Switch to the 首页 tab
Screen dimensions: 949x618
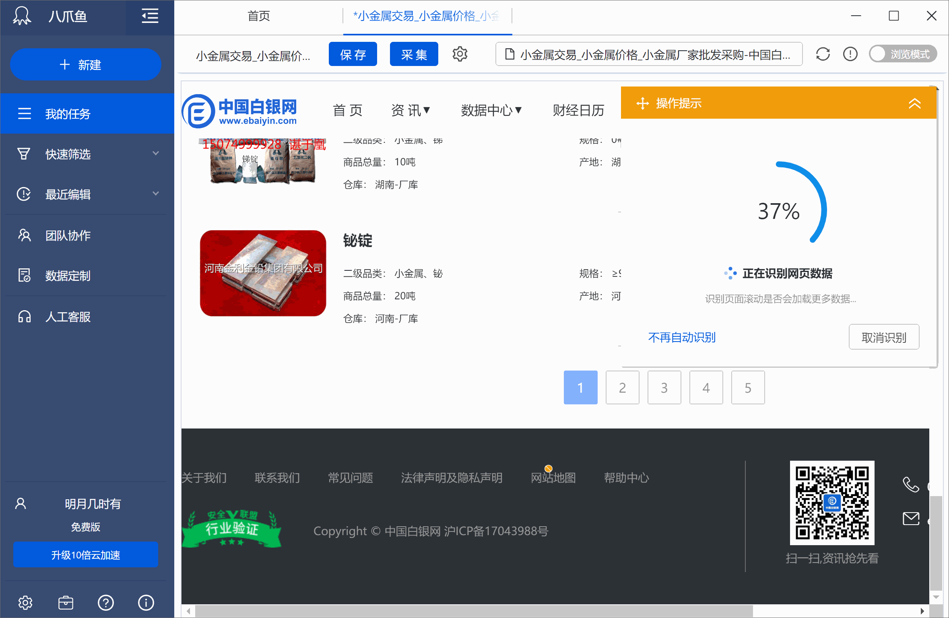click(259, 16)
